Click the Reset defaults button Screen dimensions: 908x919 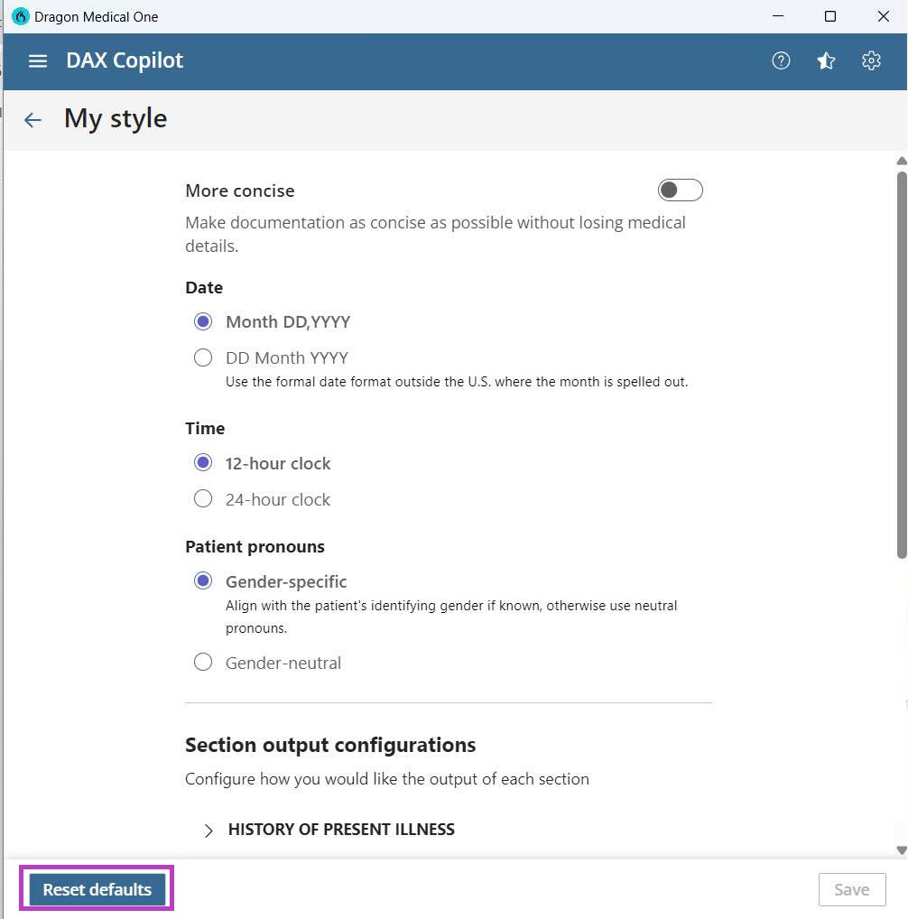96,888
